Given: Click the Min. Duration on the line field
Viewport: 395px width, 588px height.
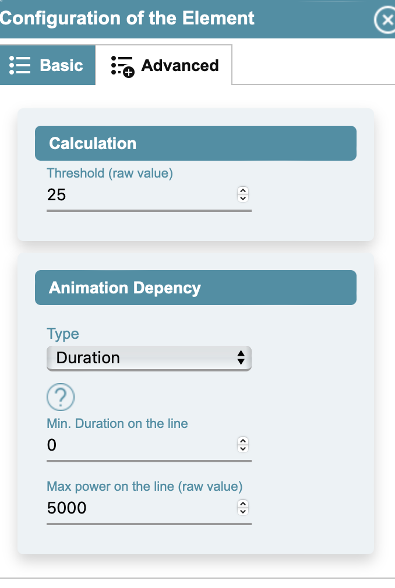Looking at the screenshot, I should pyautogui.click(x=149, y=445).
